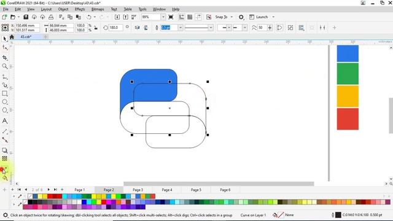Screen dimensions: 393x221
Task: Select the Crop tool
Action: pyautogui.click(x=4, y=58)
